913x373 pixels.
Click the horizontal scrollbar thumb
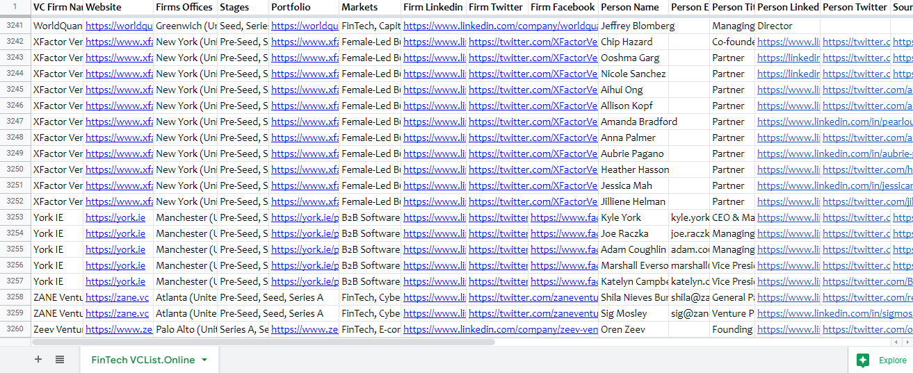tap(264, 342)
